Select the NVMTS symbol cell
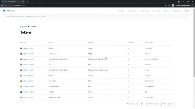Viewport: 195px width, 109px height. coord(90,97)
